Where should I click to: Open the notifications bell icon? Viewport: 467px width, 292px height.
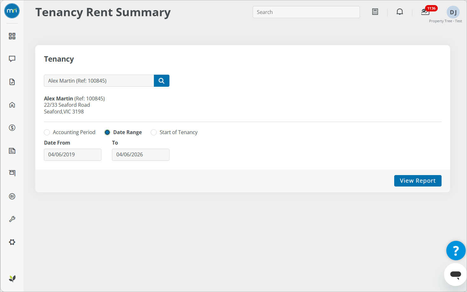400,12
